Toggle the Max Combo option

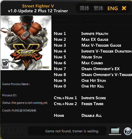[92, 63]
